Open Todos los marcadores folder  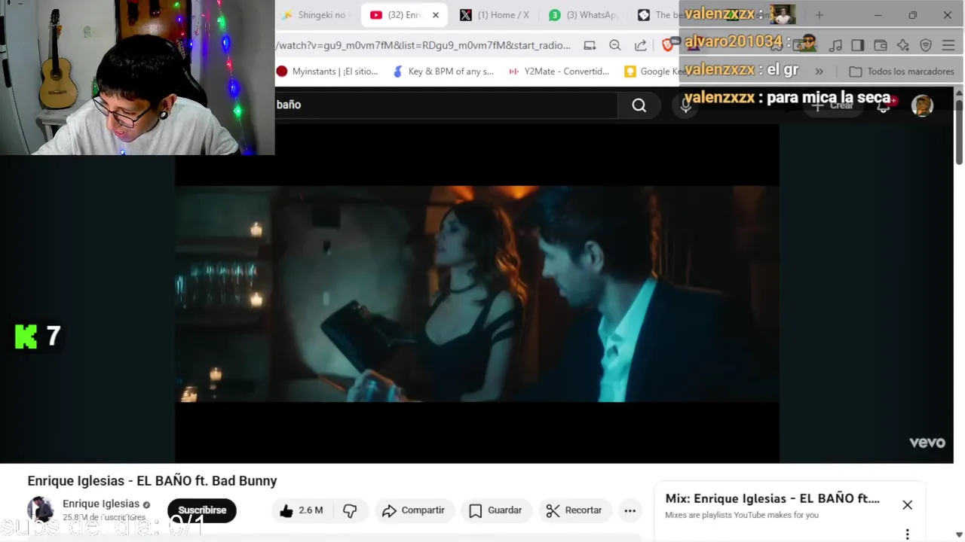(x=902, y=72)
